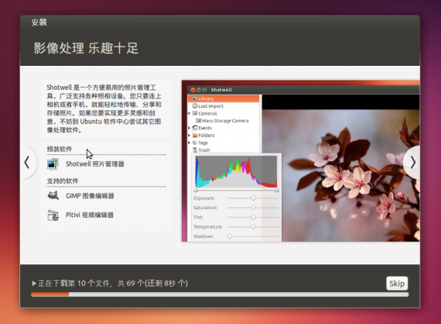
Task: Click the Shotwell window maximize button
Action: click(x=204, y=90)
